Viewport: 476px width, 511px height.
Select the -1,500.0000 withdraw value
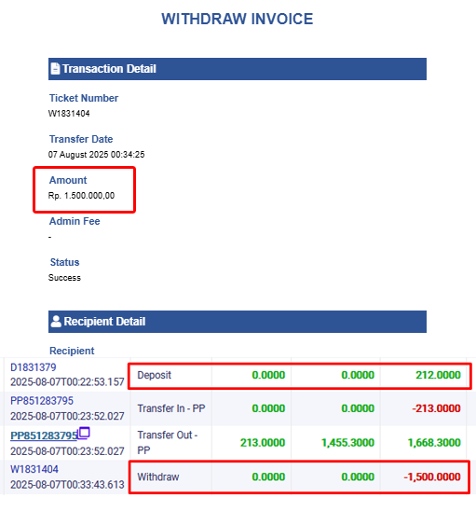click(x=432, y=477)
